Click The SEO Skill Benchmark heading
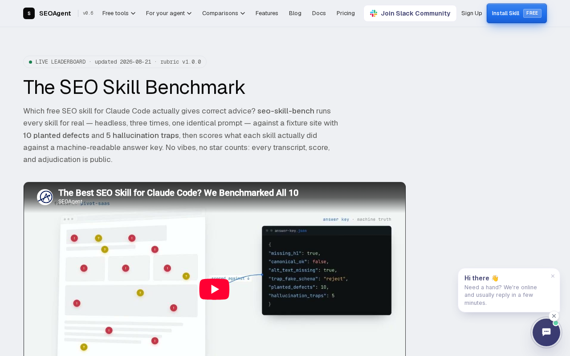Viewport: 570px width, 356px height. pyautogui.click(x=134, y=87)
